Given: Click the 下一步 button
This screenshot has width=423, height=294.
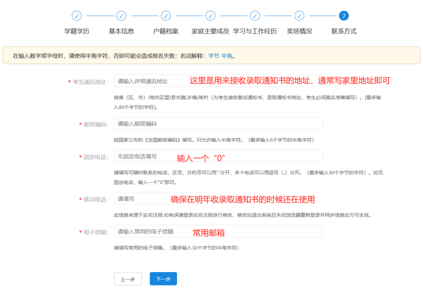Looking at the screenshot, I should point(163,279).
